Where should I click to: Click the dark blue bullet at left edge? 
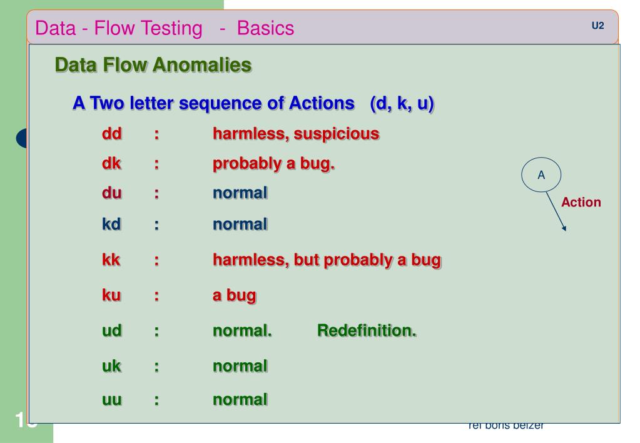(22, 138)
